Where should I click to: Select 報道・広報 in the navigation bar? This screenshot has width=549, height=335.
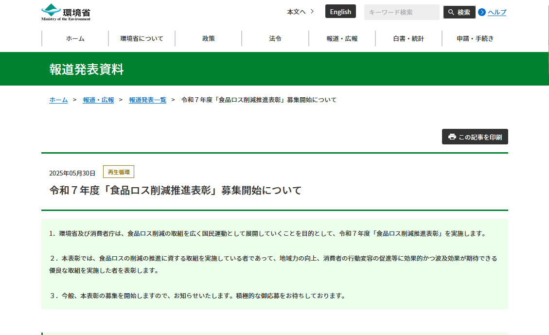point(342,38)
